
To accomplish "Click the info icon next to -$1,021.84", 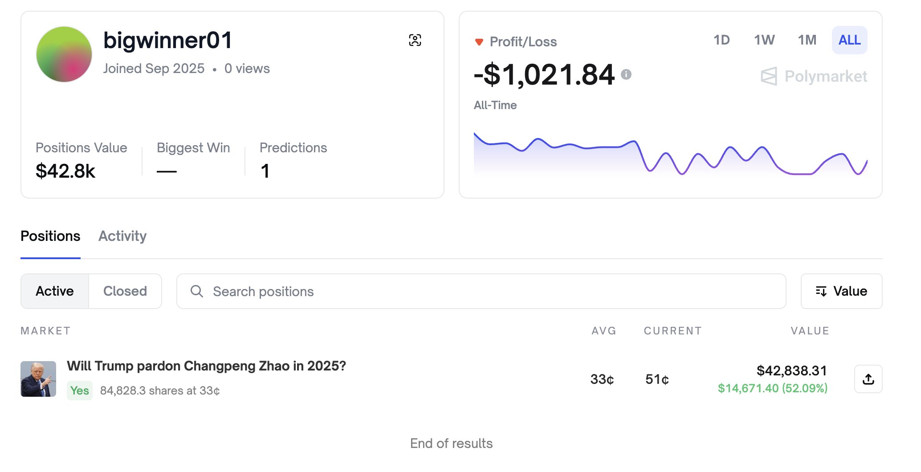I will [626, 74].
